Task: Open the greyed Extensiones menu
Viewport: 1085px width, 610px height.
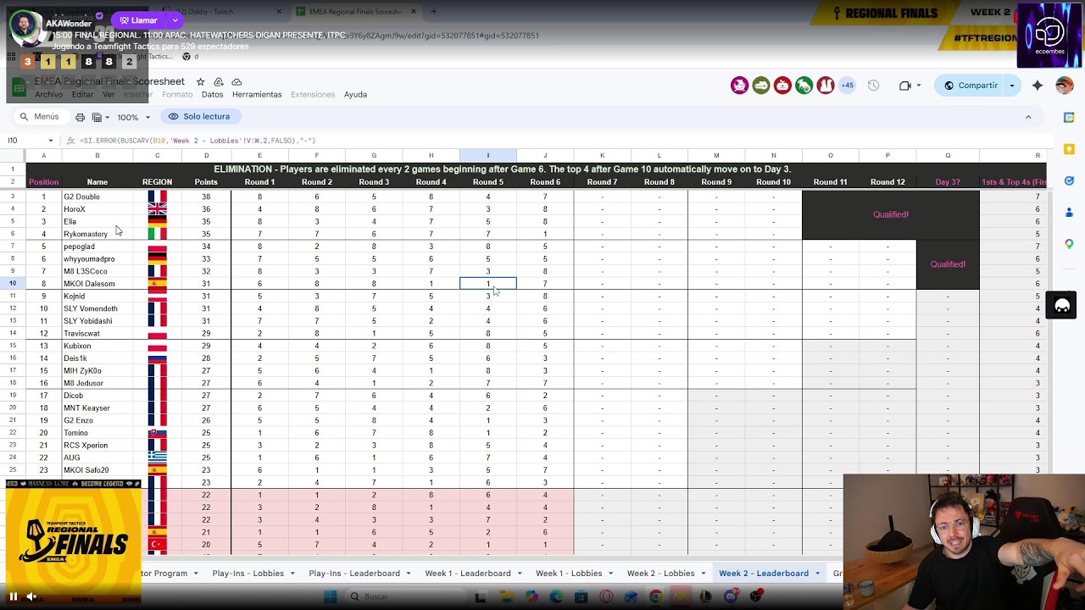Action: tap(313, 95)
